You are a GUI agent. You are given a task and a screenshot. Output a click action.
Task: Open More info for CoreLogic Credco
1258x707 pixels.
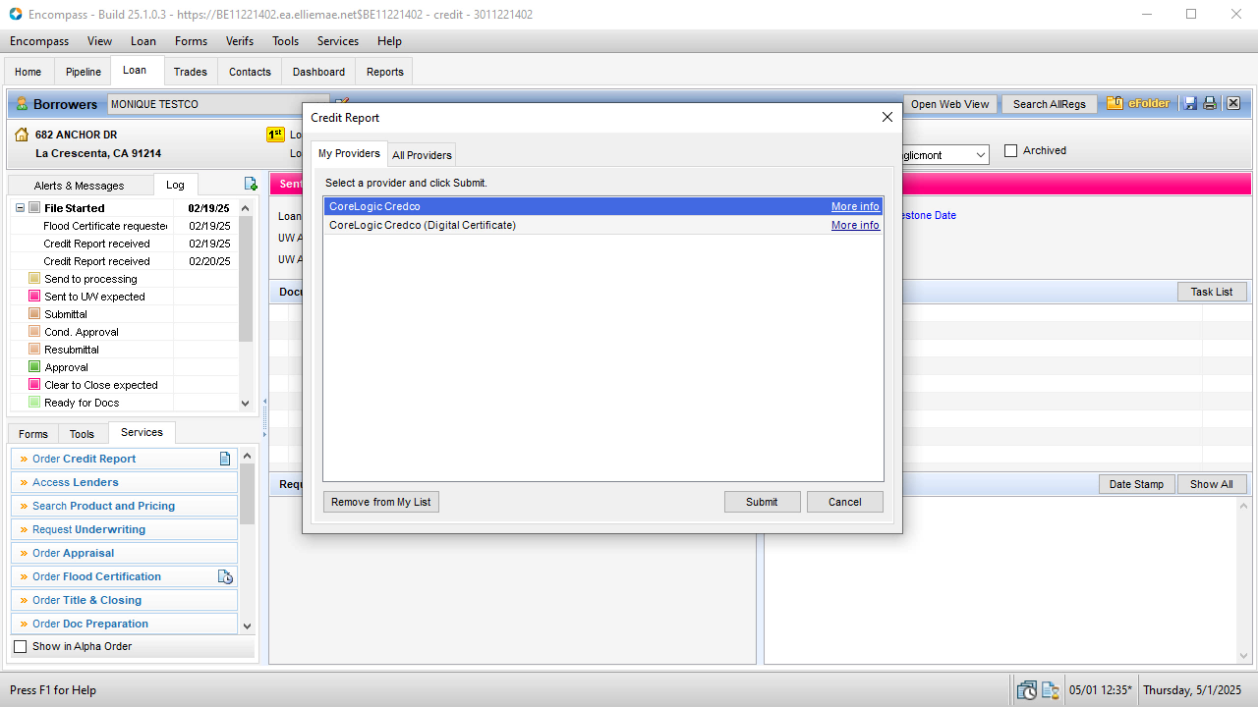[x=855, y=207]
